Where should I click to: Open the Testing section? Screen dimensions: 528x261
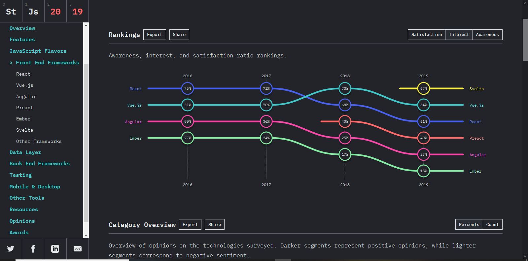click(x=20, y=175)
